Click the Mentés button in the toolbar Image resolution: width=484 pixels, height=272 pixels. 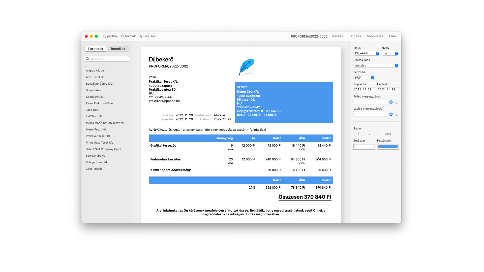point(337,36)
